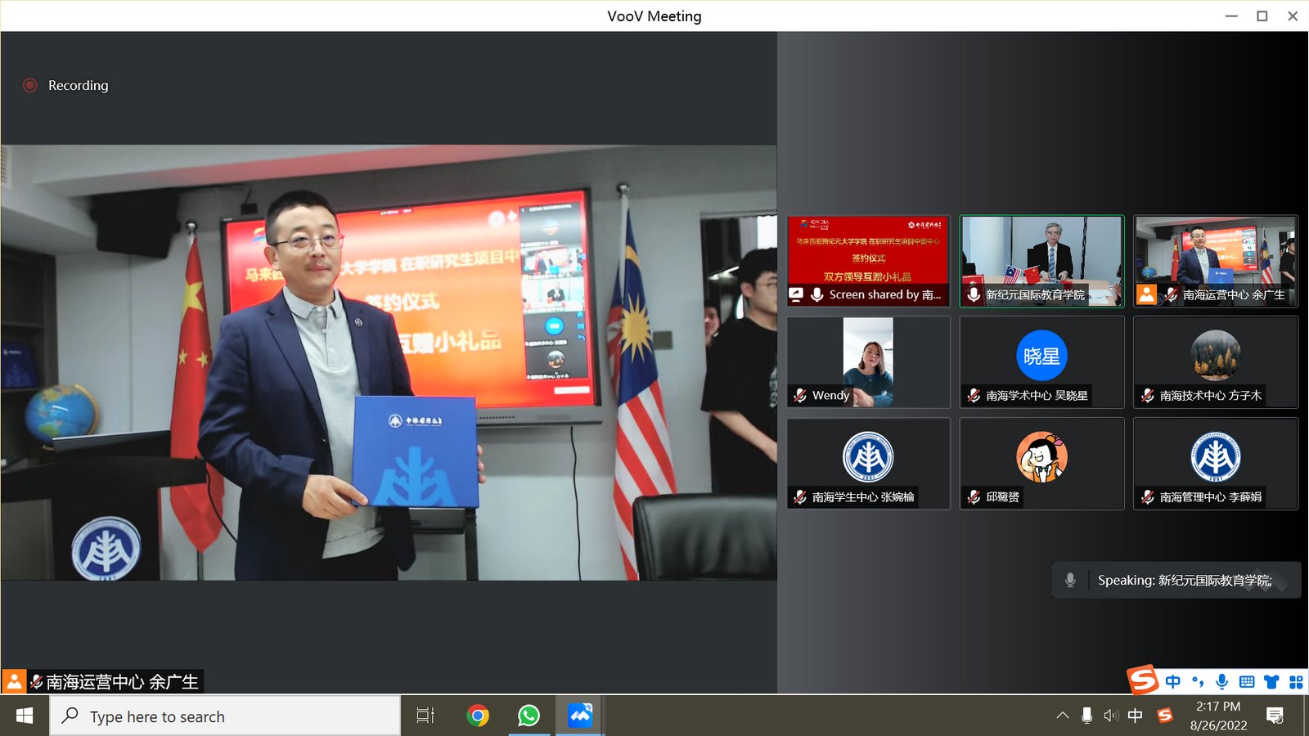Click the voice input mic on Sogou bar
Image resolution: width=1309 pixels, height=736 pixels.
click(1222, 681)
